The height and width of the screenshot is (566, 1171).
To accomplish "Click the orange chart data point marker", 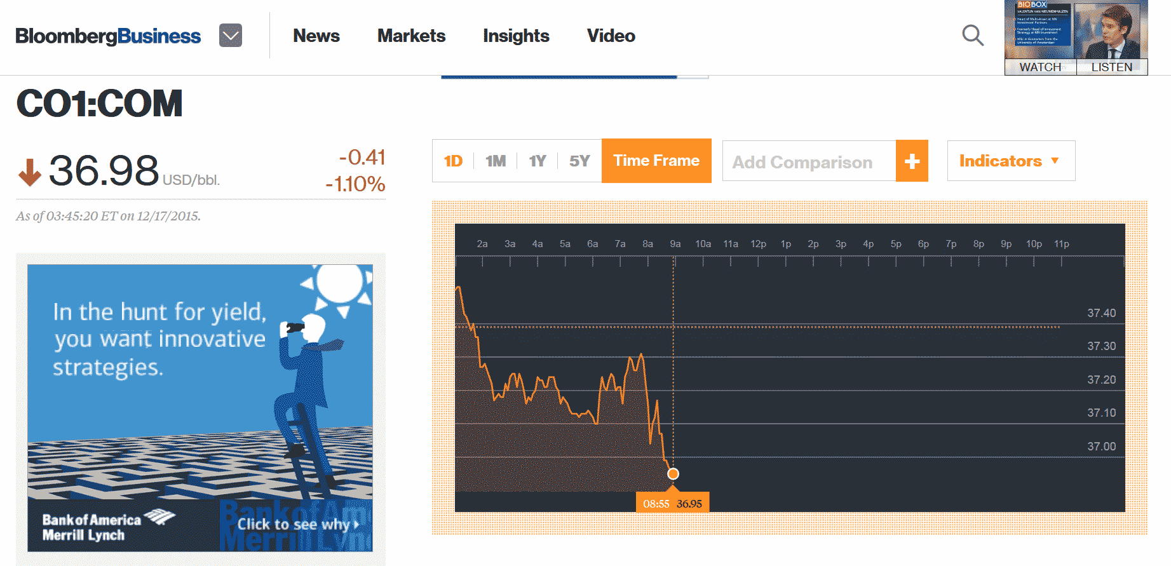I will pos(673,474).
